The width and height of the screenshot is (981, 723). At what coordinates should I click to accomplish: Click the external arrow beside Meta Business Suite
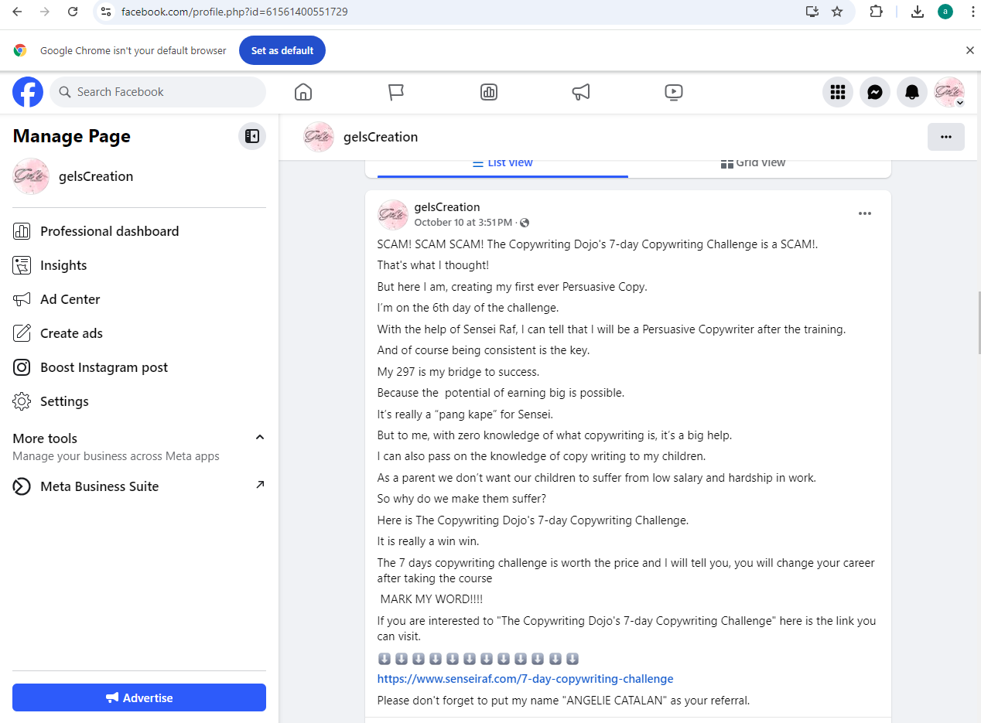pos(260,485)
